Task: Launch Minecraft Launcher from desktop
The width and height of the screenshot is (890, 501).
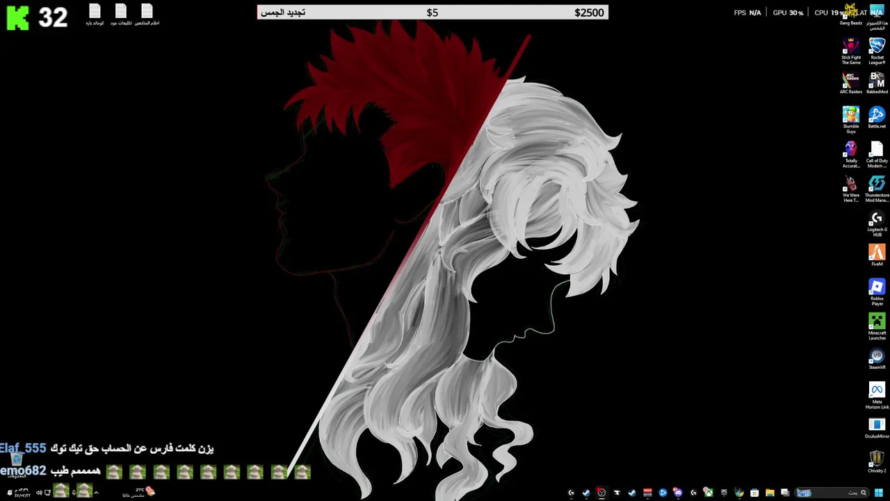Action: click(877, 326)
